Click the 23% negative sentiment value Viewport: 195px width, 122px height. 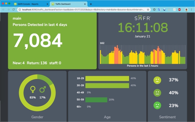pos(174,105)
